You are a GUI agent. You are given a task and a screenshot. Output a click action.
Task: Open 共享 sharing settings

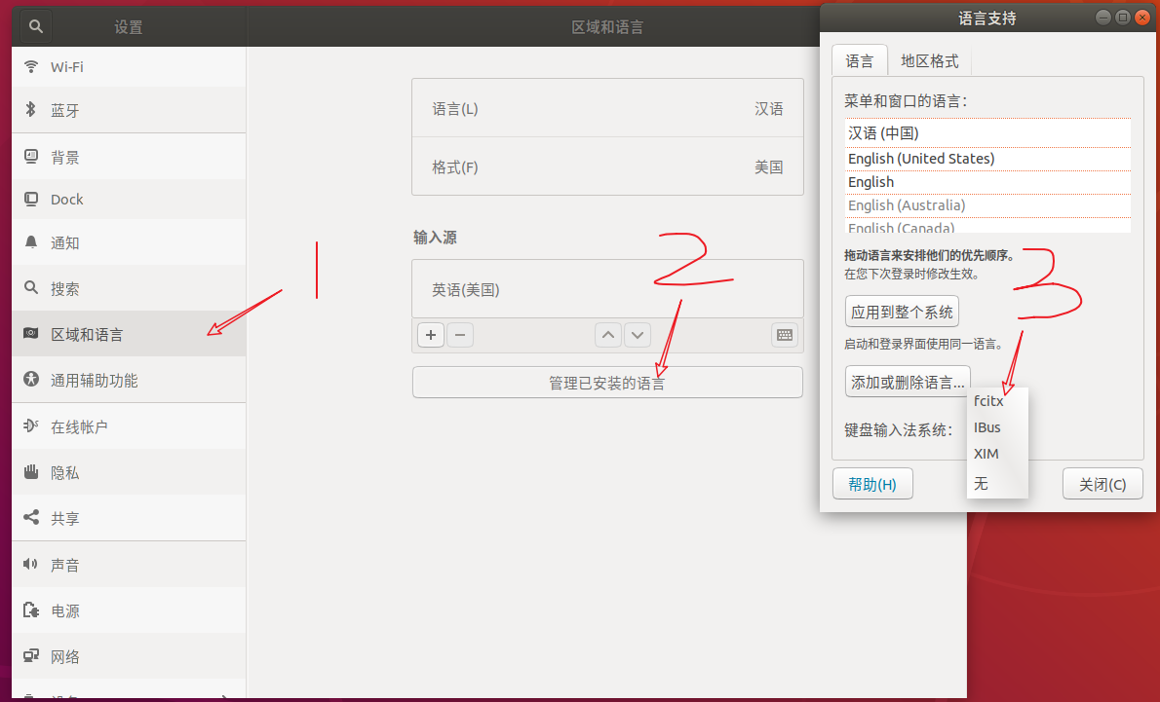coord(129,518)
